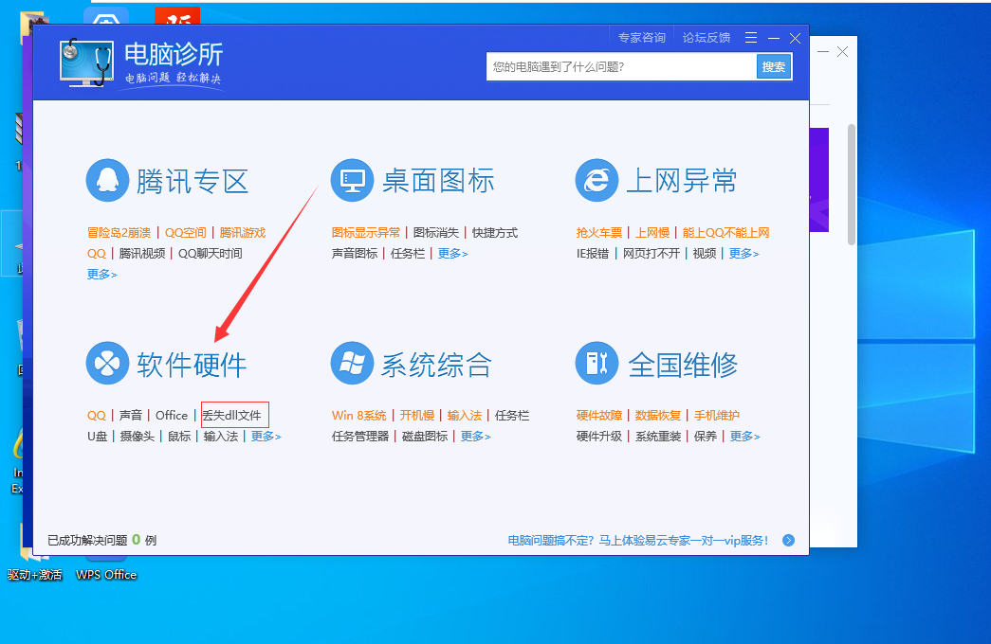Click the blue arrow icon beside vip服务
The width and height of the screenshot is (991, 644).
click(788, 541)
